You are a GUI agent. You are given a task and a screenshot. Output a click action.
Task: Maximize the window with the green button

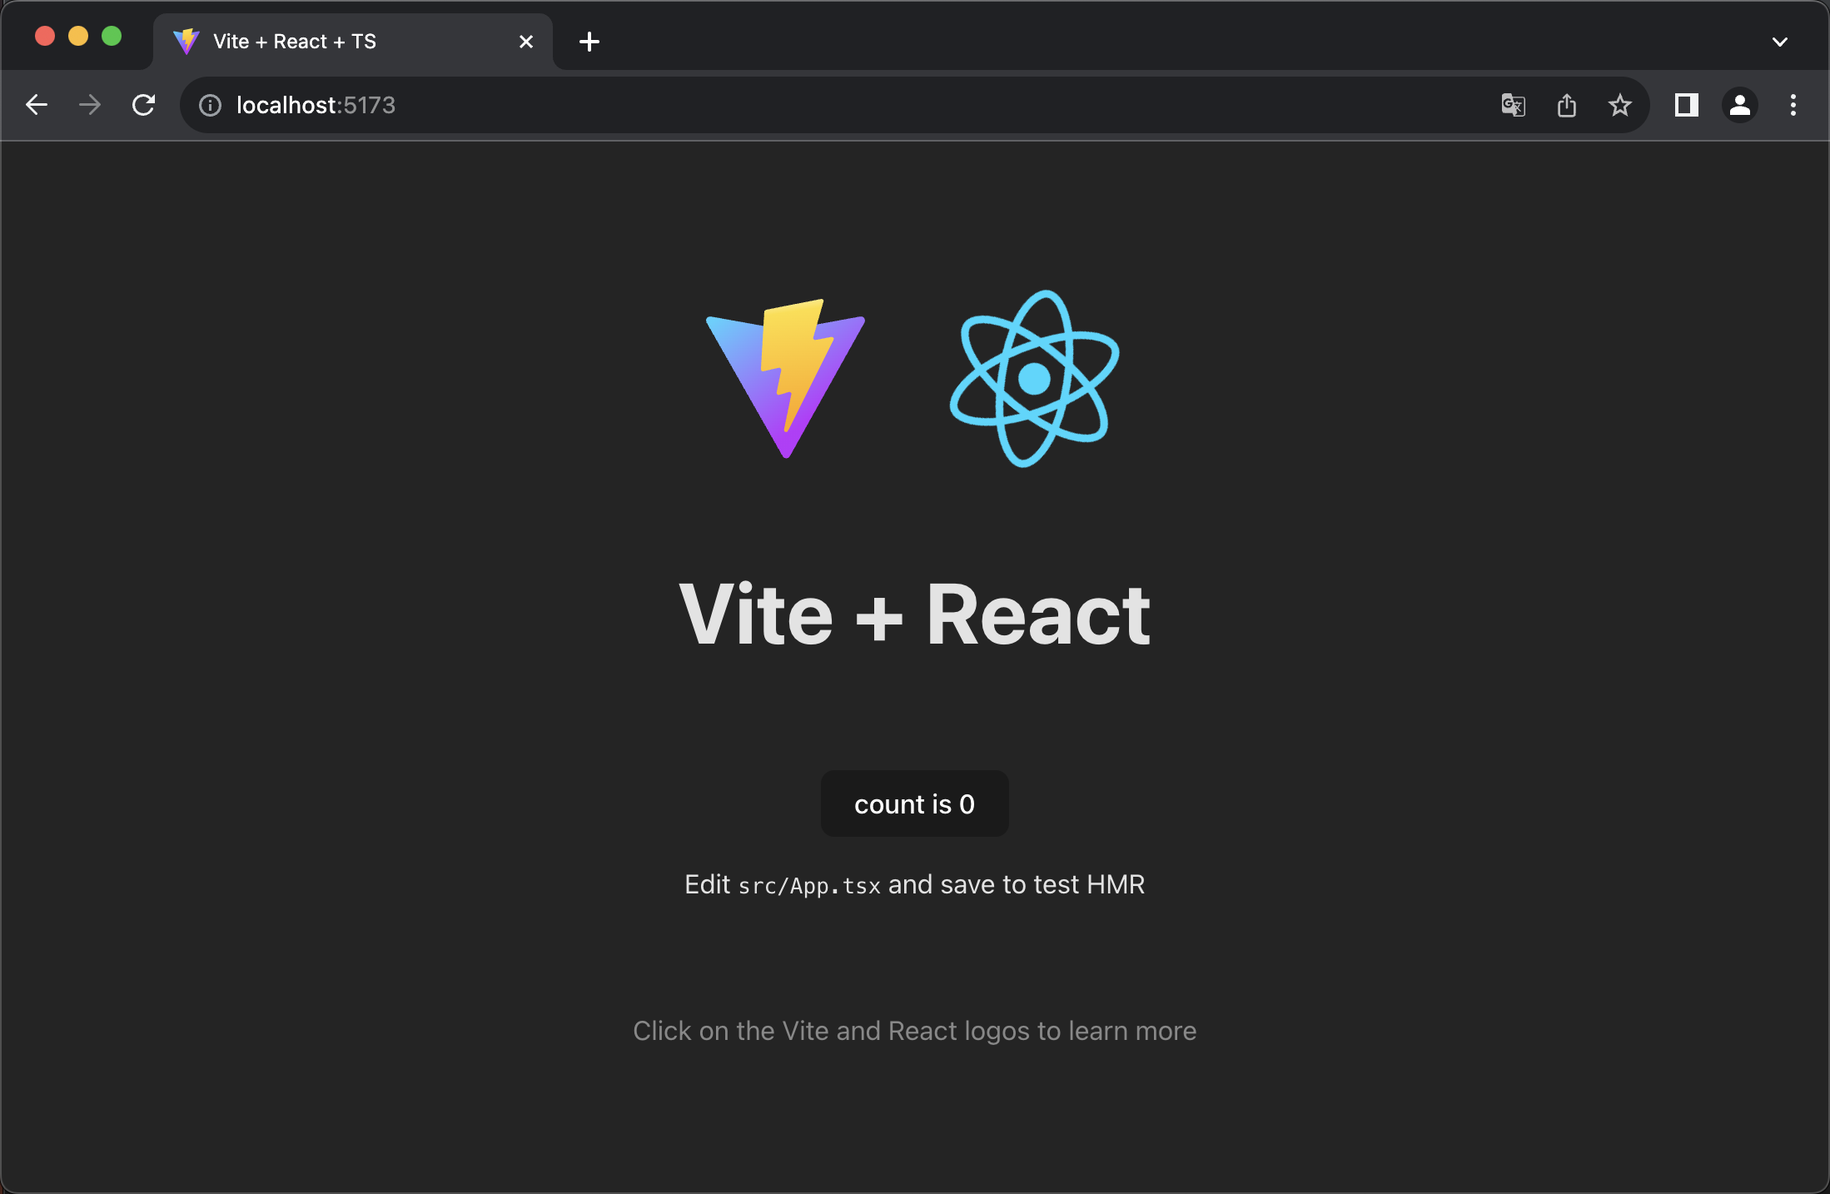click(112, 37)
